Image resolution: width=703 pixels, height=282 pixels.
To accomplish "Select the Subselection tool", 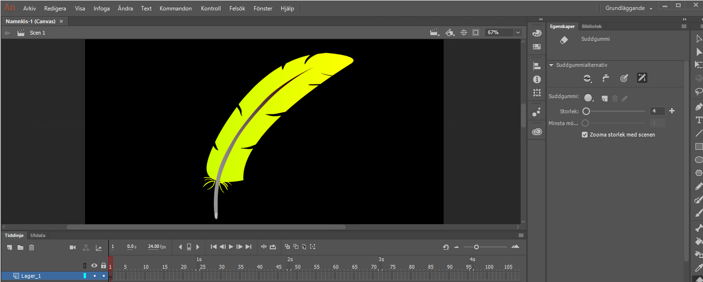I will coord(699,52).
